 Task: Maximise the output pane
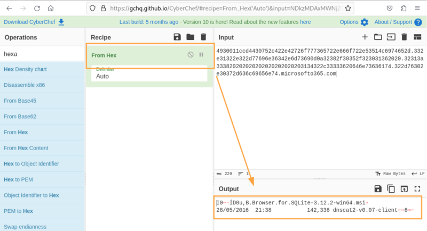click(x=417, y=189)
